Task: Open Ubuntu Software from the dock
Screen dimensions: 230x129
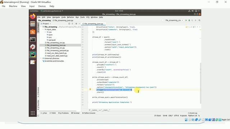Action: click(33, 32)
